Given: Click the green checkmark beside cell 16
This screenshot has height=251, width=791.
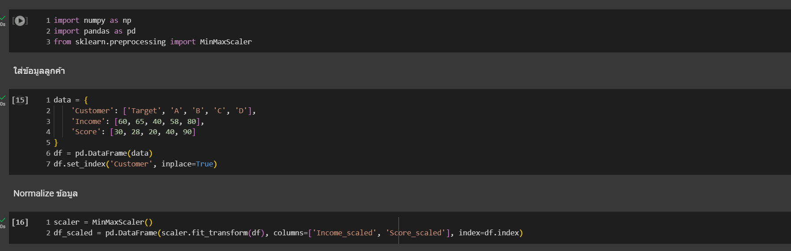Looking at the screenshot, I should (x=3, y=220).
